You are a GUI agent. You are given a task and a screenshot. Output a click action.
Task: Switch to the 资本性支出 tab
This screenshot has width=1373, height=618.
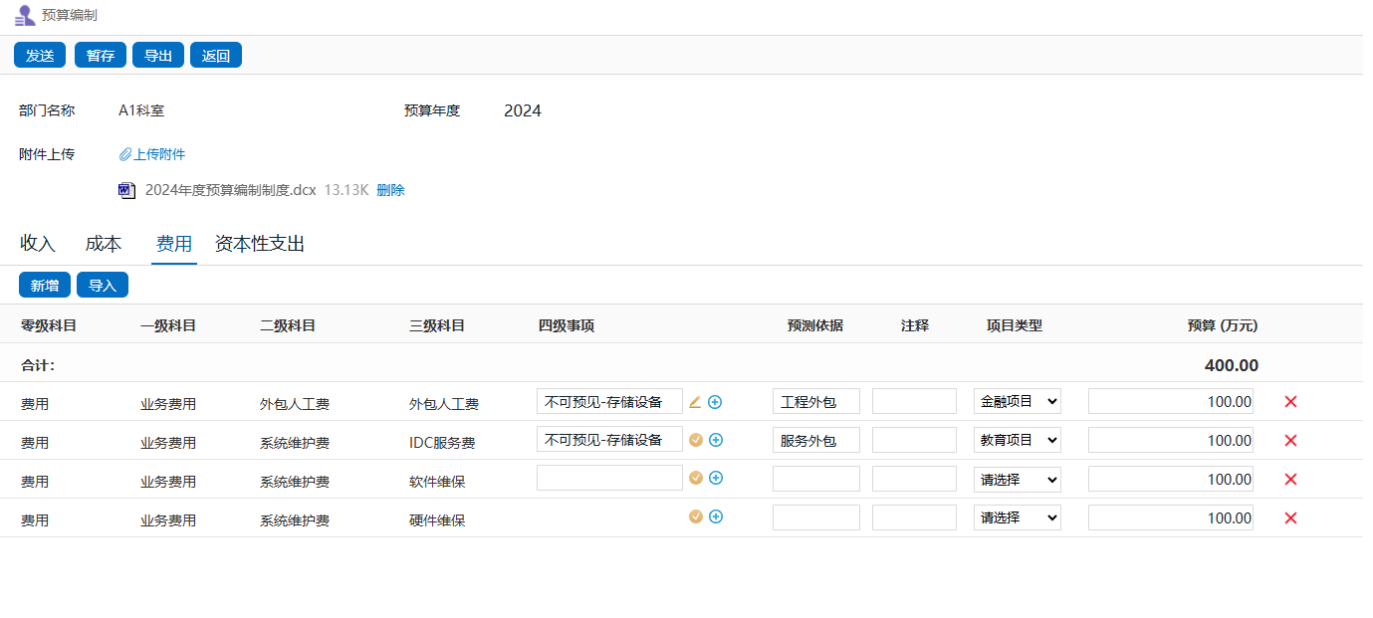259,244
